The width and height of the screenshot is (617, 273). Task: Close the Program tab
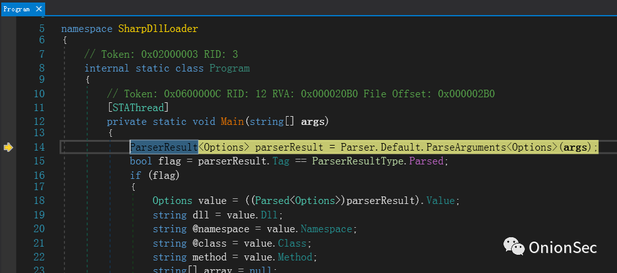(x=38, y=9)
